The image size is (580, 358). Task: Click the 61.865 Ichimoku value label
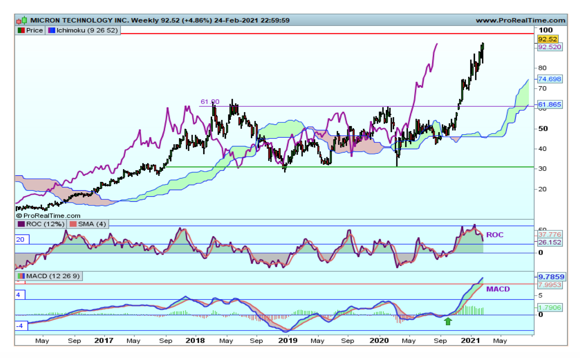pyautogui.click(x=550, y=105)
